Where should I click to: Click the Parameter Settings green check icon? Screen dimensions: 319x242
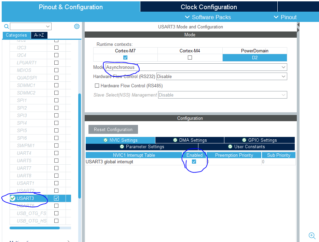[x=122, y=147]
